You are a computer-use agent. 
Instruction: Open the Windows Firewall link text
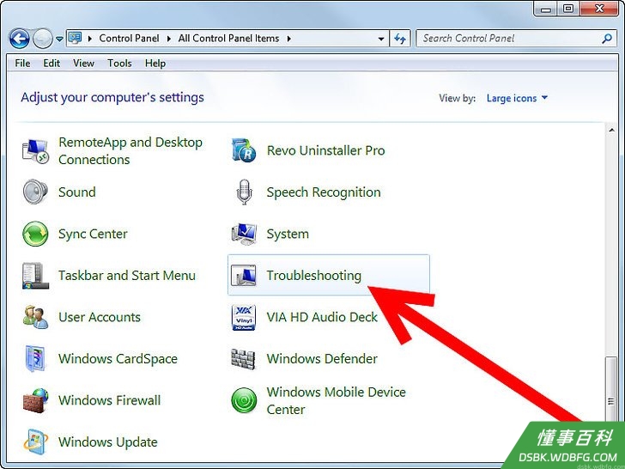[x=110, y=400]
